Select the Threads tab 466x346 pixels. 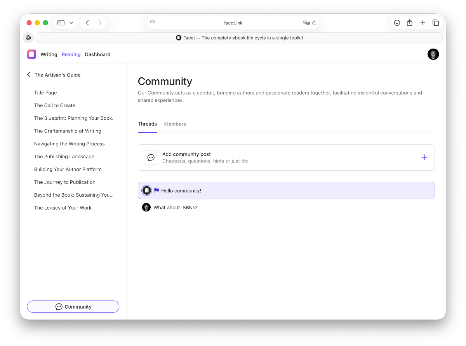147,124
